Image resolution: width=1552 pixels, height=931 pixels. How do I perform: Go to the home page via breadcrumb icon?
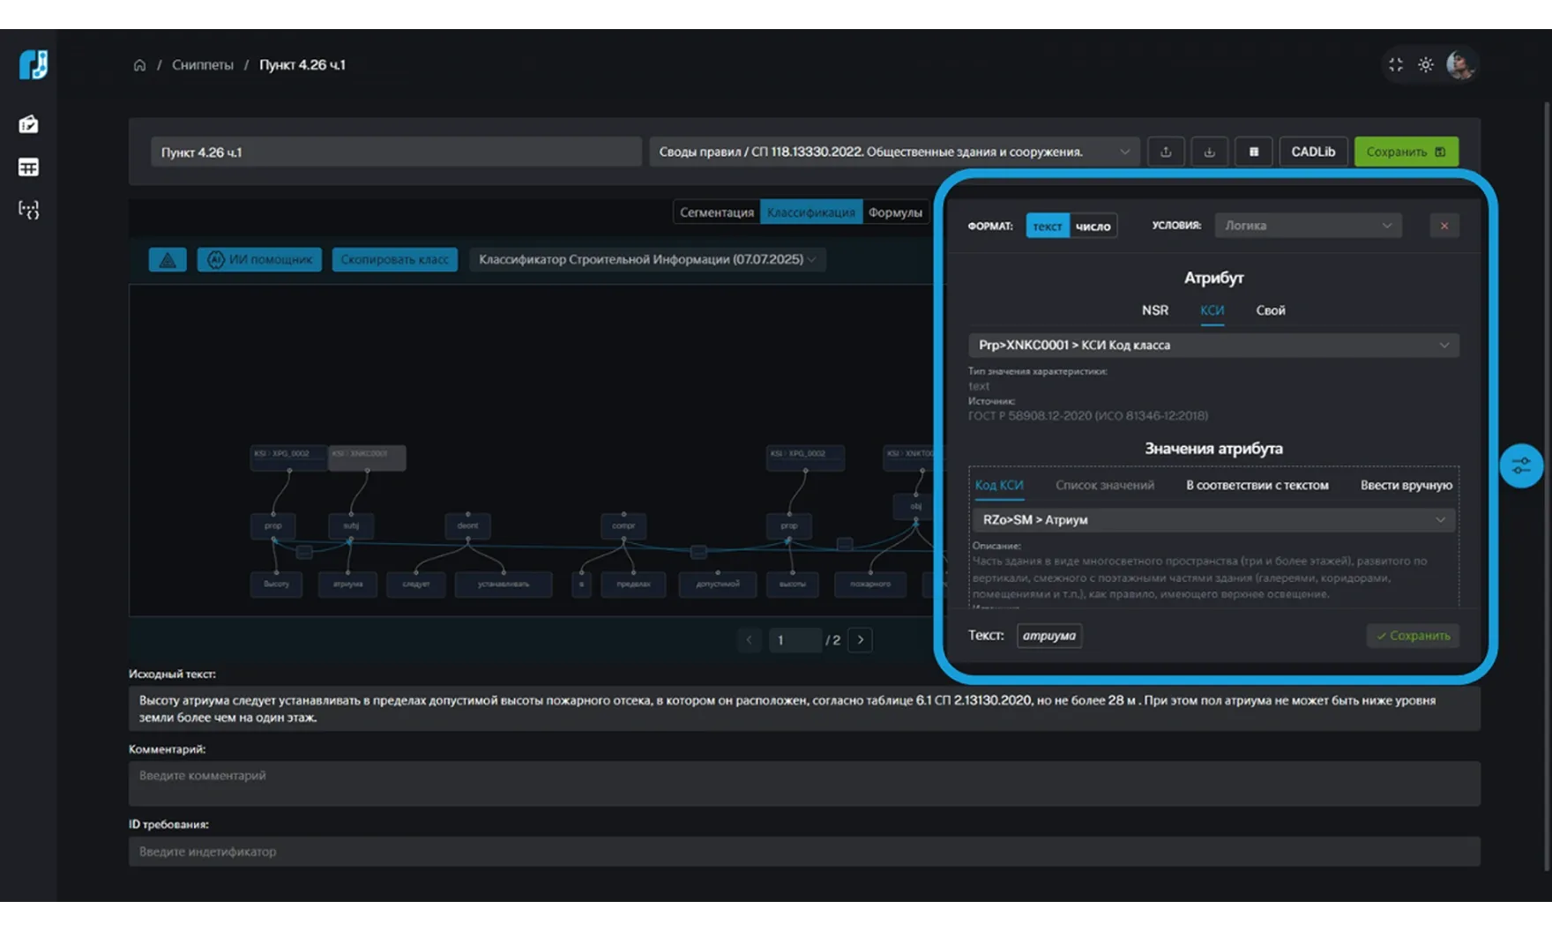(x=139, y=65)
